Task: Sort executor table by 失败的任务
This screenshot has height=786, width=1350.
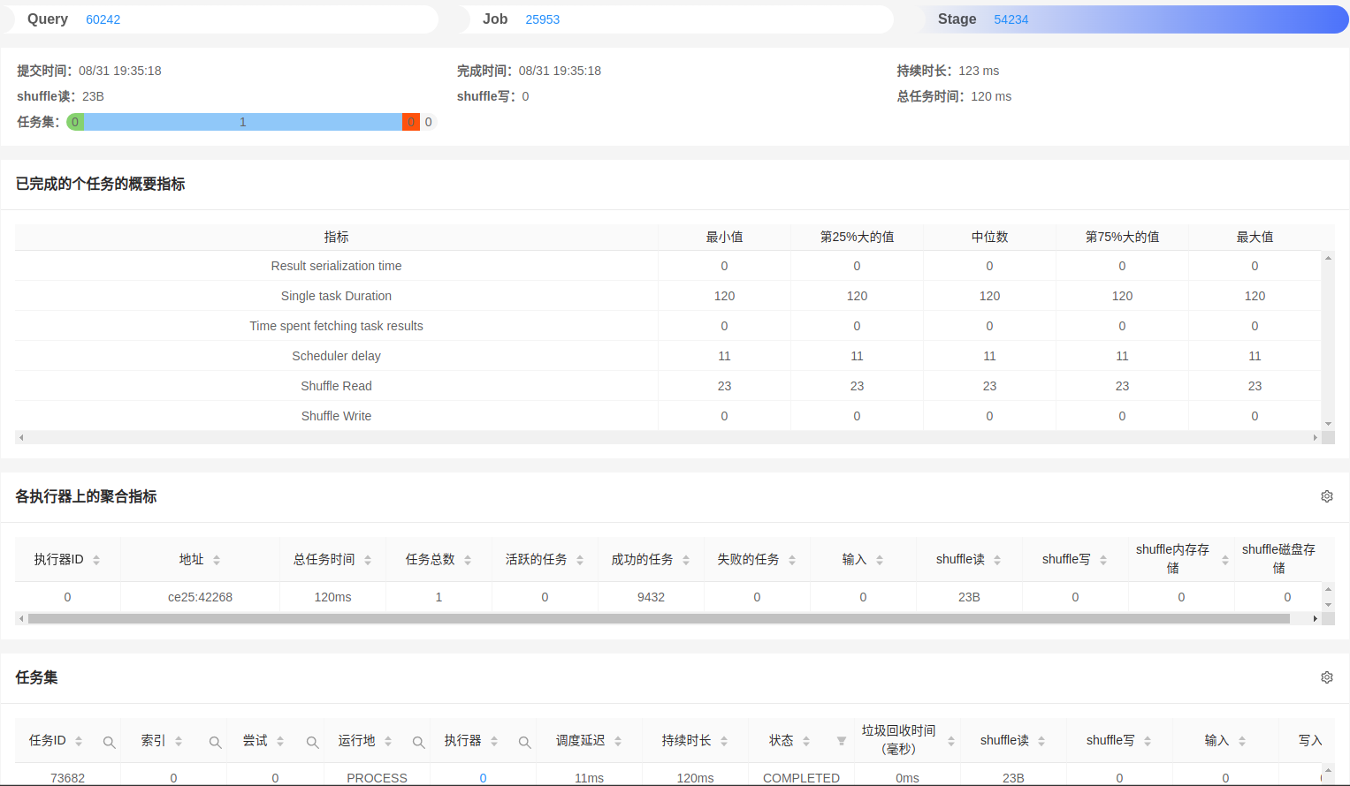Action: (792, 560)
